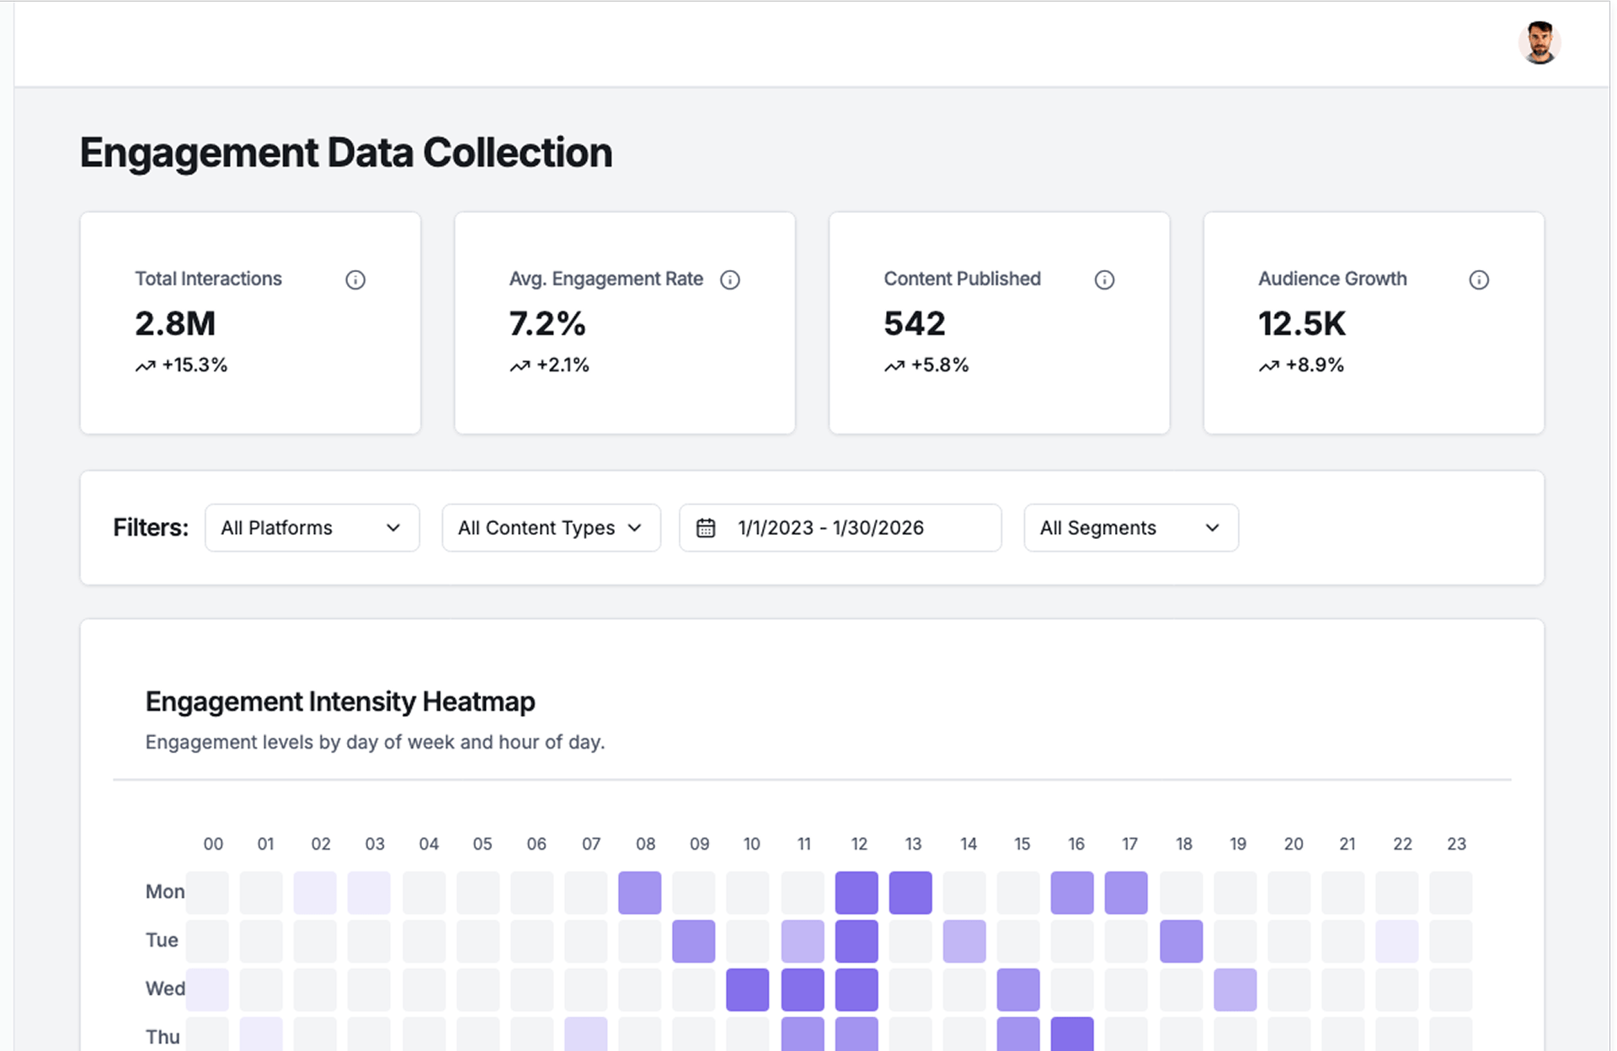Screen dimensions: 1617x1051
Task: Open the user profile avatar
Action: click(x=1539, y=43)
